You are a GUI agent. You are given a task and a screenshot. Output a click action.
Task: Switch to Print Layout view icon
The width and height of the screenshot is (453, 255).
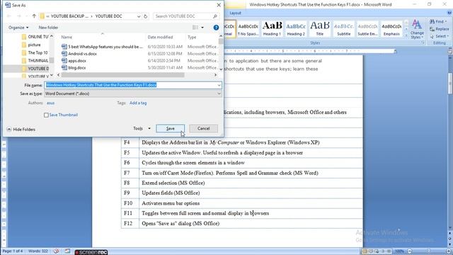tap(365, 251)
